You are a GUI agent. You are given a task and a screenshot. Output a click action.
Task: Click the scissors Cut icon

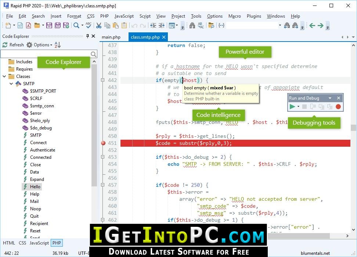tap(98, 25)
